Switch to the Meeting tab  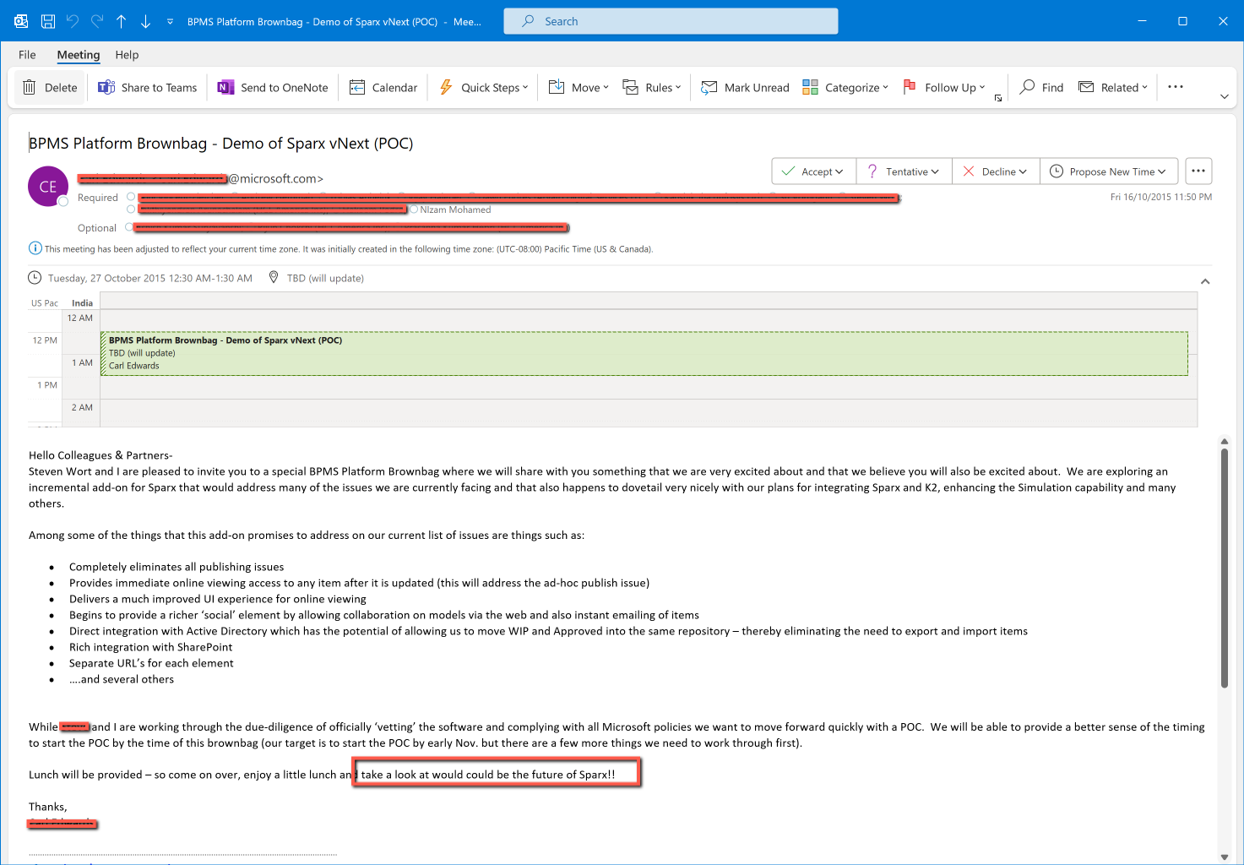79,55
